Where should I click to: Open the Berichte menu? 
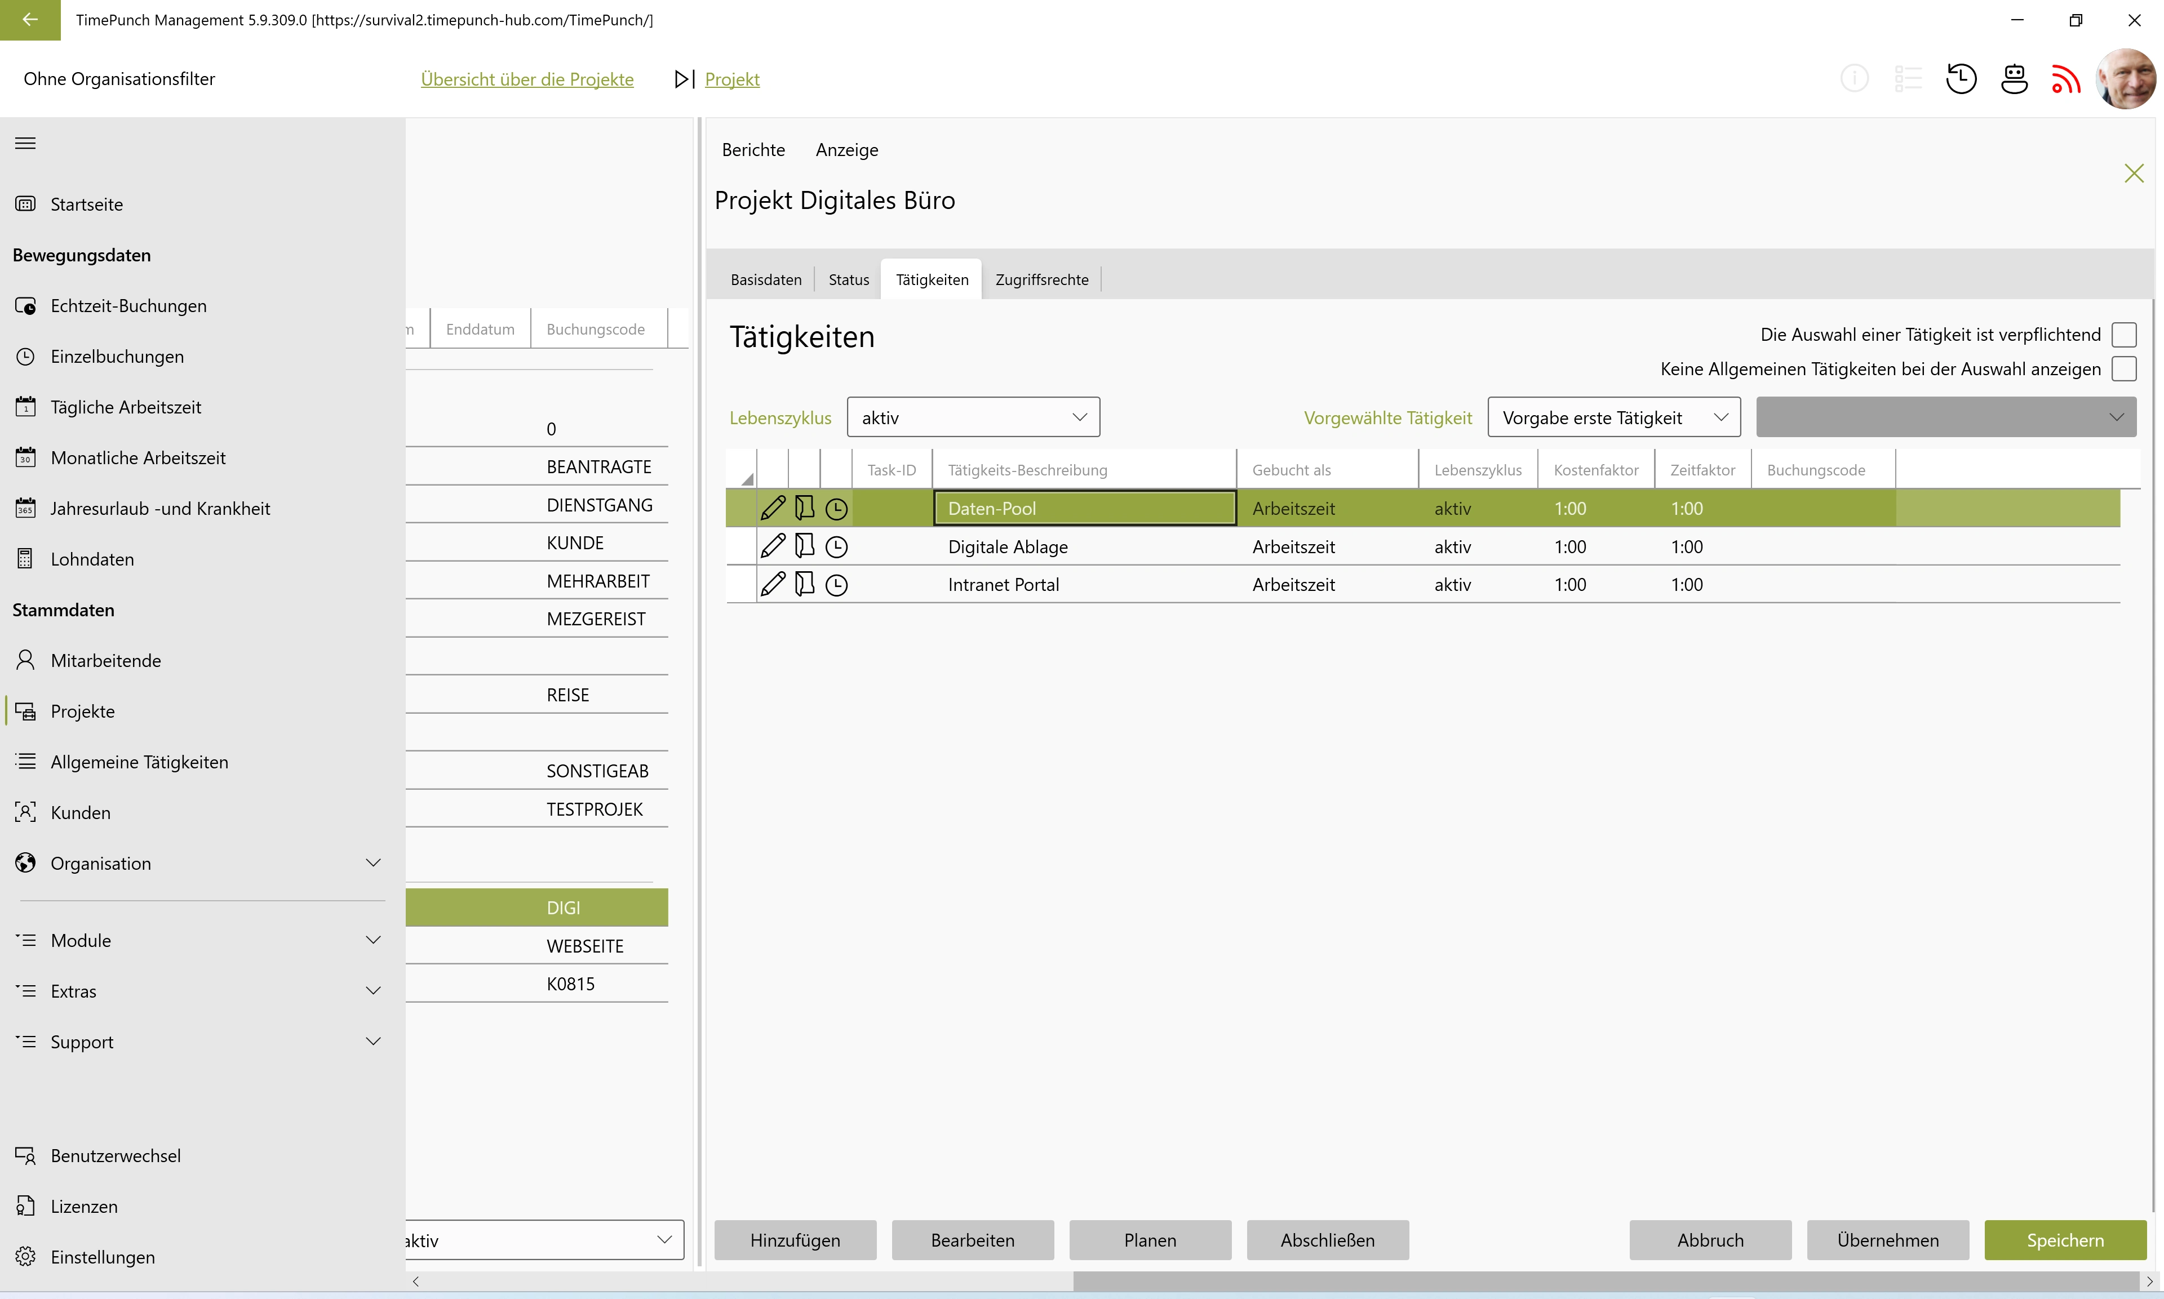pos(753,150)
